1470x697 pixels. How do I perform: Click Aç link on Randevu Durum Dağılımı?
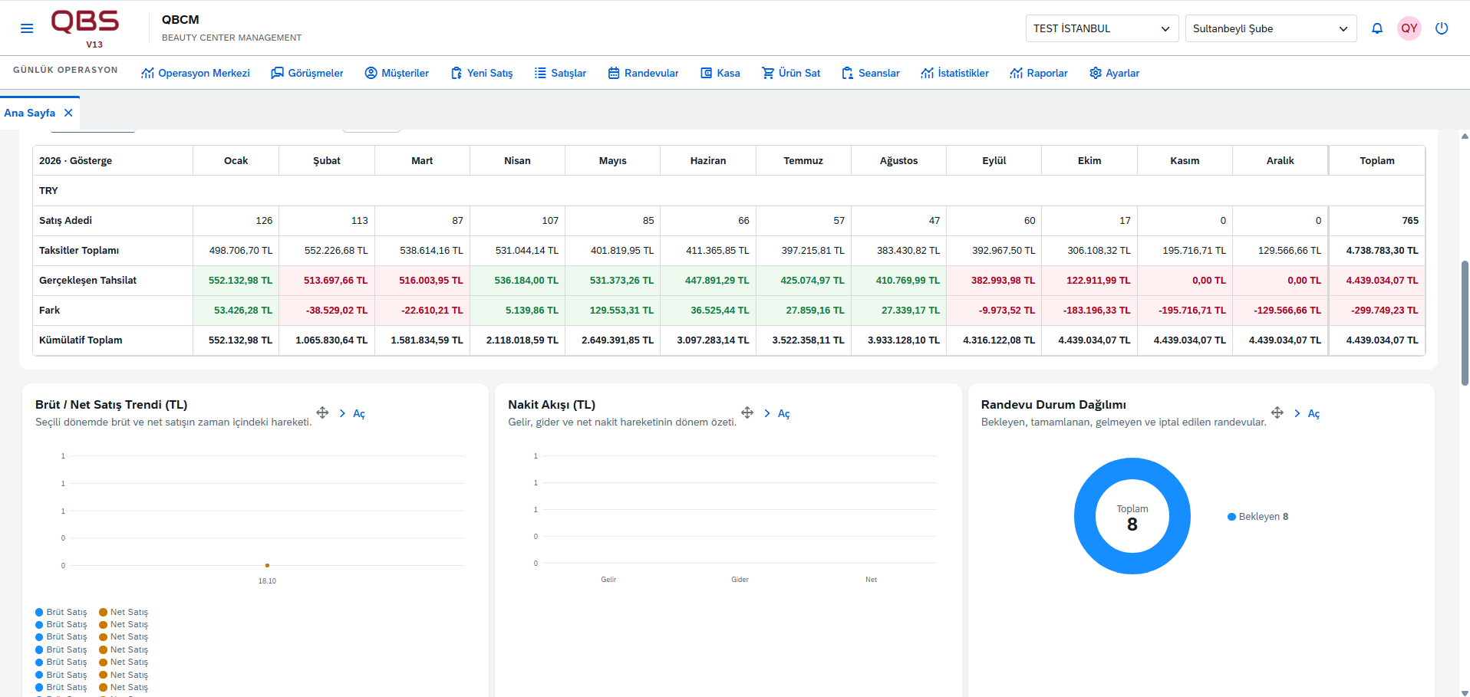pyautogui.click(x=1314, y=413)
